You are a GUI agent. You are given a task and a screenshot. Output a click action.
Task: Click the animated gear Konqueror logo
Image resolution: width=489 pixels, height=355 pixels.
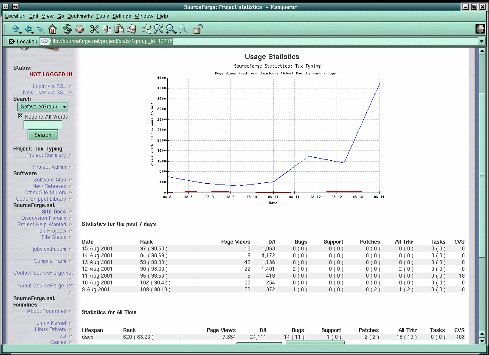(480, 29)
